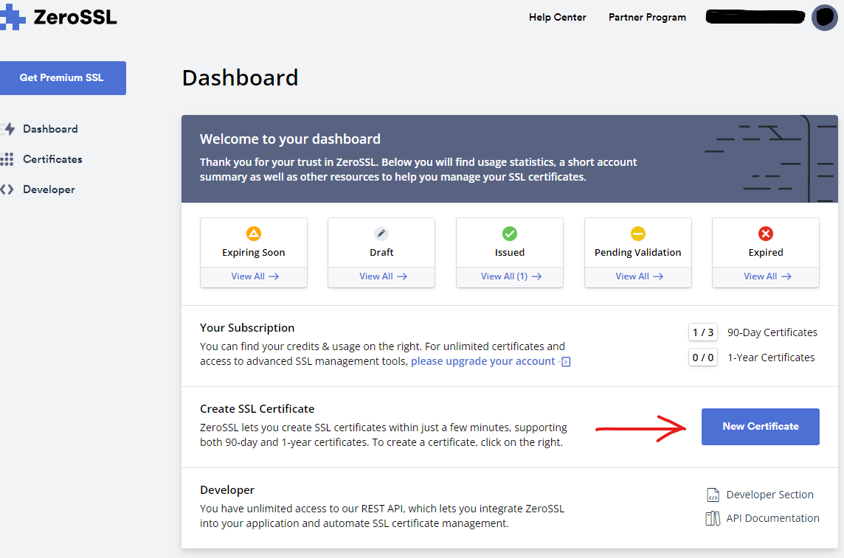Click the green Issued checkmark icon
Viewport: 844px width, 558px height.
click(510, 234)
